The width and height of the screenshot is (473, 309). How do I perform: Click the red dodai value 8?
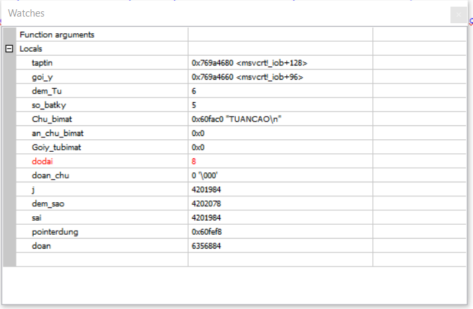point(194,161)
